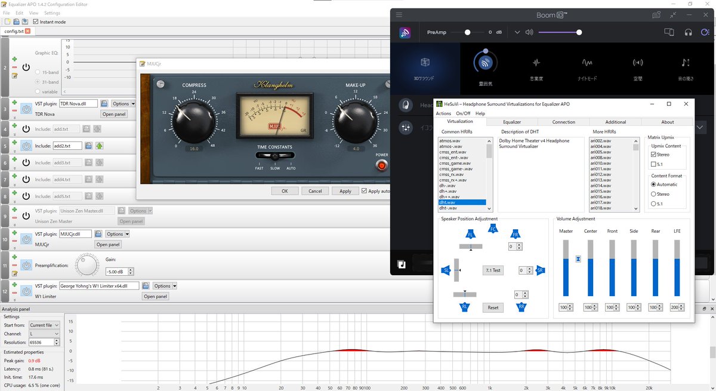The height and width of the screenshot is (391, 716).
Task: Adjust Boom 3D PreAmp slider handle
Action: pyautogui.click(x=467, y=32)
